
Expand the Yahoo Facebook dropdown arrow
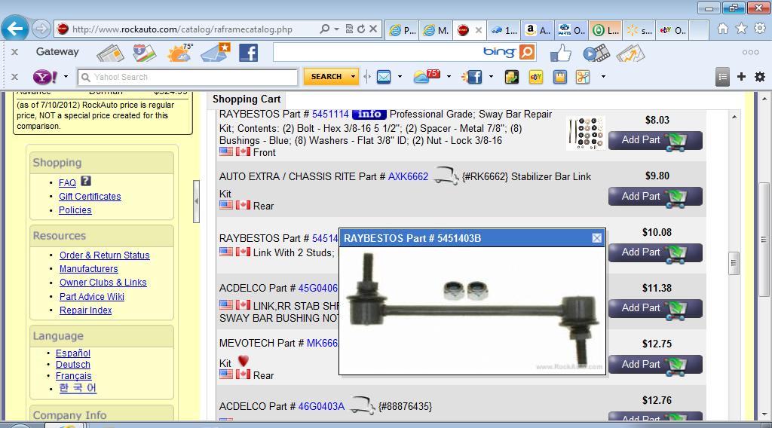point(491,77)
